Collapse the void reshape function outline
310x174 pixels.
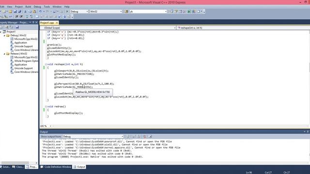46,64
